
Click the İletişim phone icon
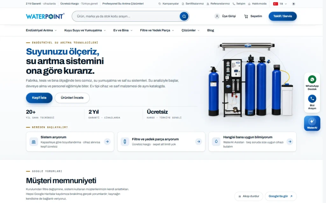click(234, 4)
